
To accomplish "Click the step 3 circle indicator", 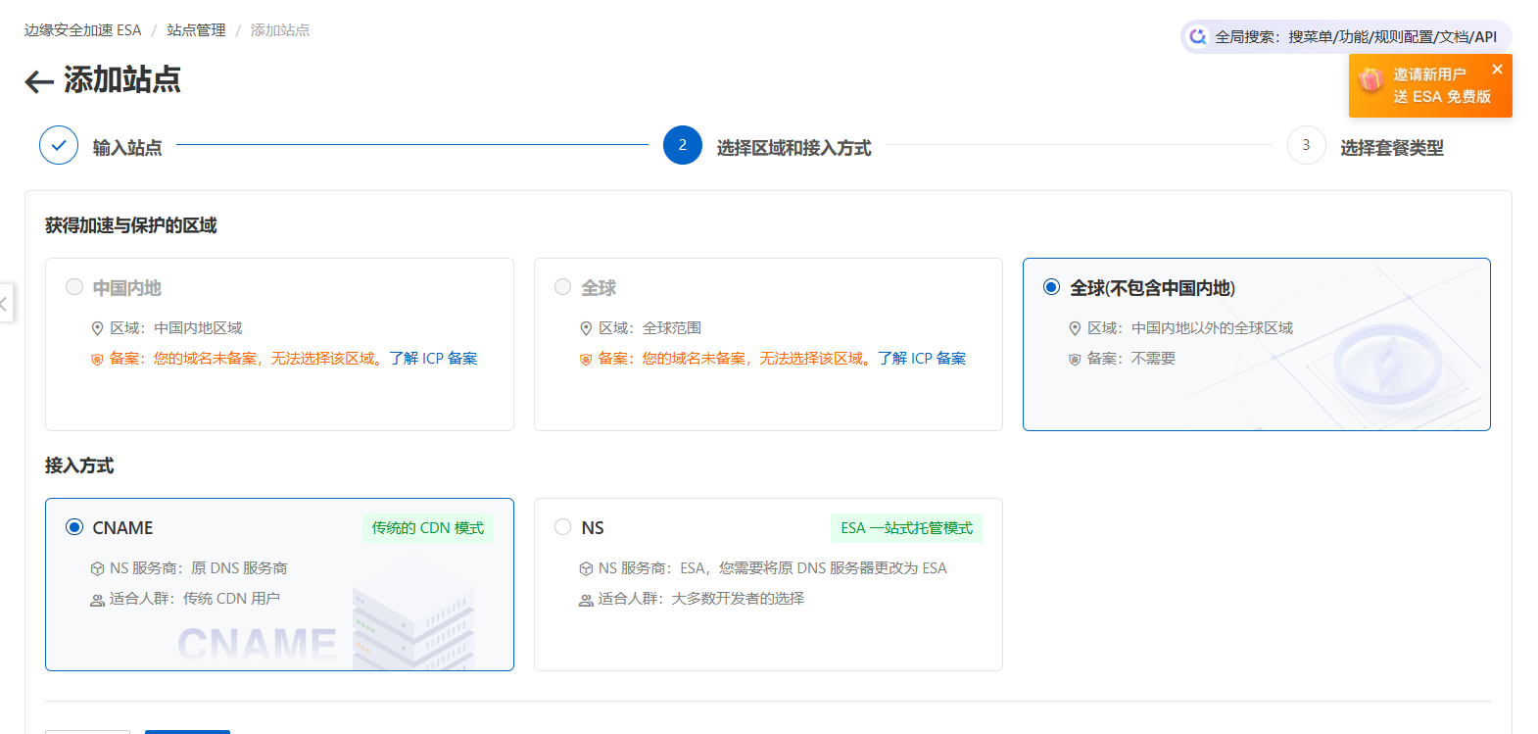I will 1306,145.
